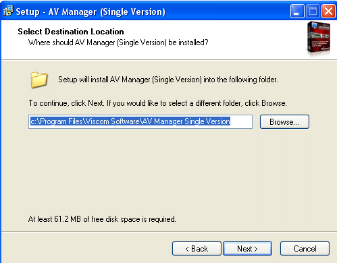Click the '61.2 MB of free disk space' notice
Image resolution: width=337 pixels, height=263 pixels.
[102, 219]
